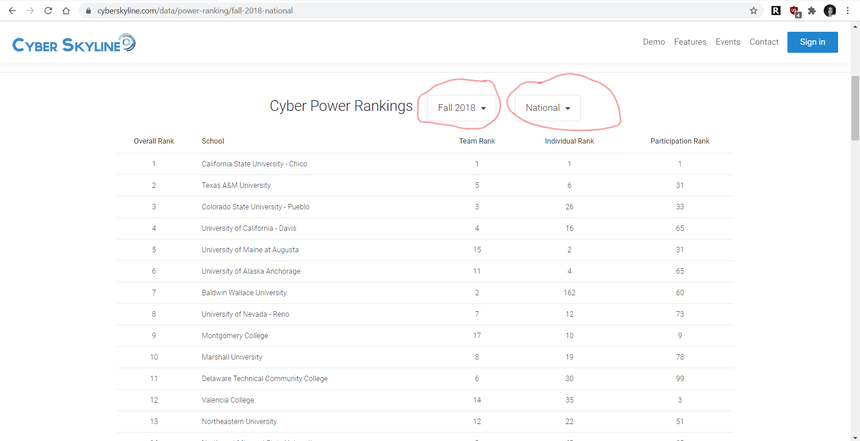The width and height of the screenshot is (860, 441).
Task: Bookmark this page with the star icon
Action: pyautogui.click(x=754, y=11)
